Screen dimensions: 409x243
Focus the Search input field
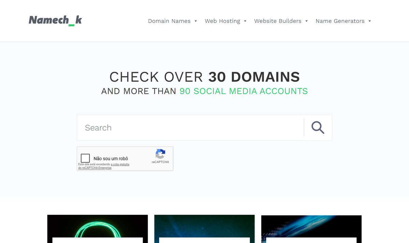pyautogui.click(x=191, y=127)
